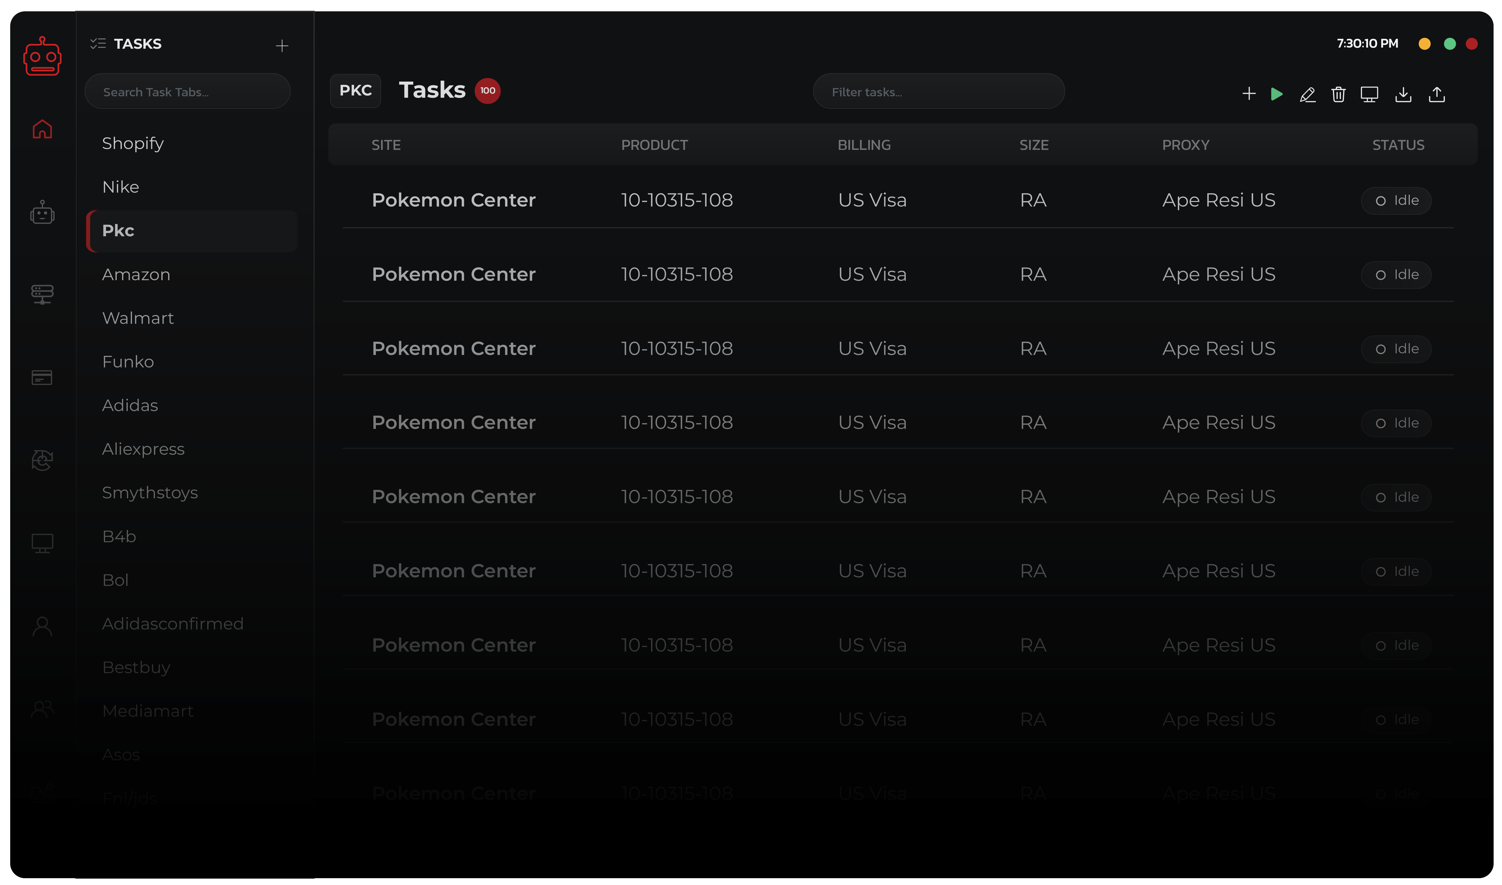The width and height of the screenshot is (1502, 885).
Task: Click the monitor icon in tasks toolbar
Action: click(x=1369, y=94)
